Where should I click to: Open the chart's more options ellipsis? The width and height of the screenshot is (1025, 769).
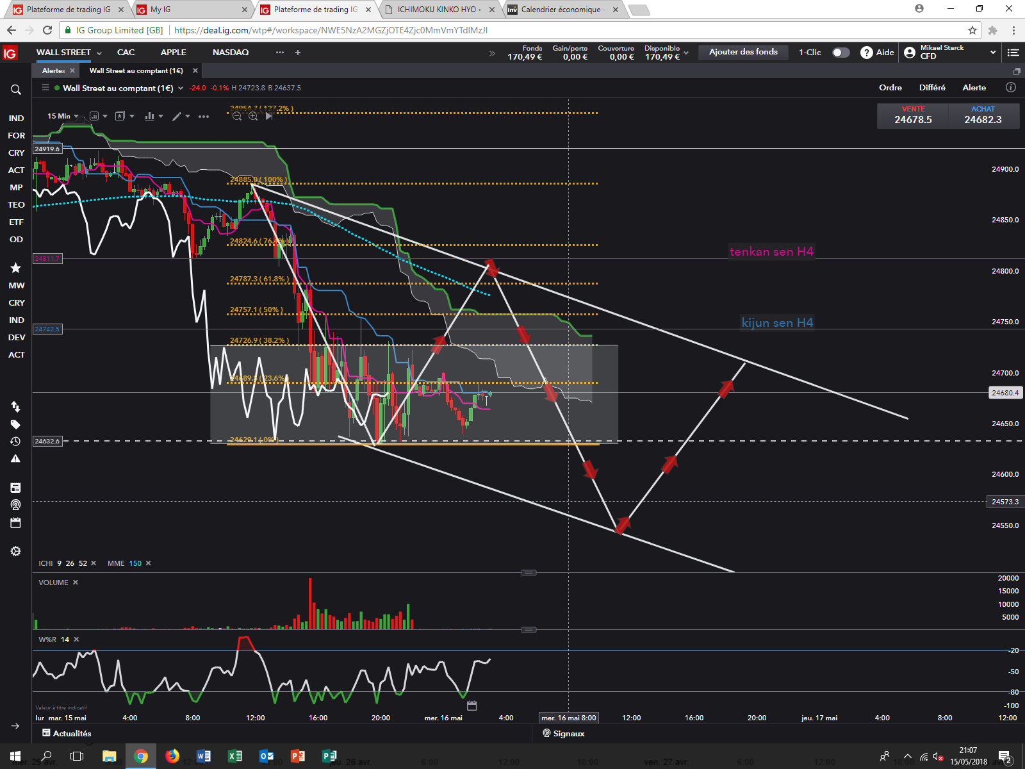204,117
